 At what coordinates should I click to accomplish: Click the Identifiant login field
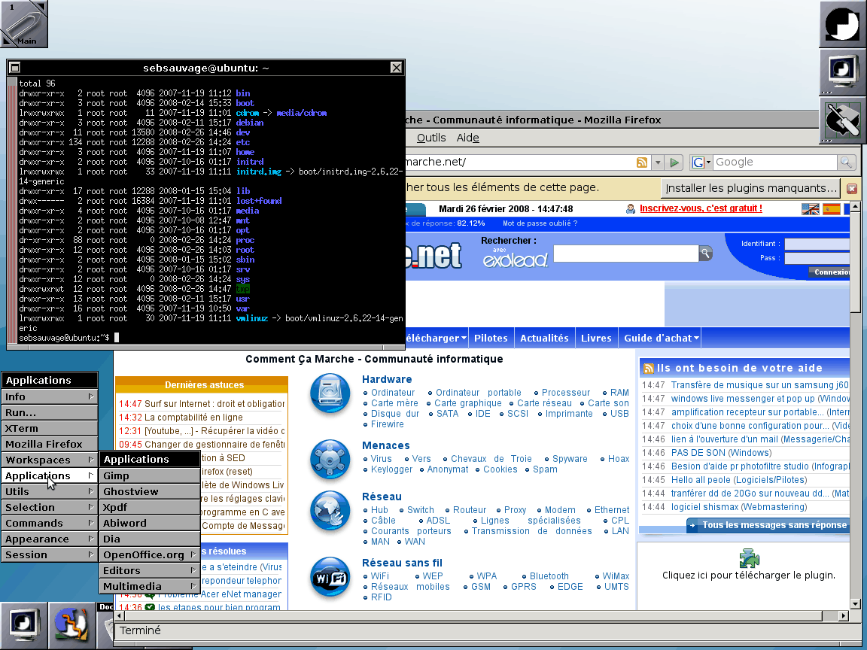(x=817, y=244)
